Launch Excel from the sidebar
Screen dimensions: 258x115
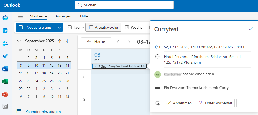tap(5, 81)
